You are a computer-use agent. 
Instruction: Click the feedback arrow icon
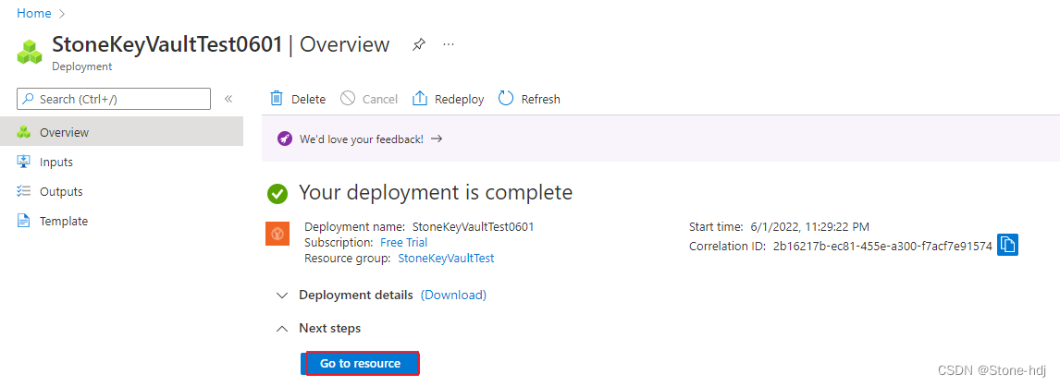pos(437,139)
